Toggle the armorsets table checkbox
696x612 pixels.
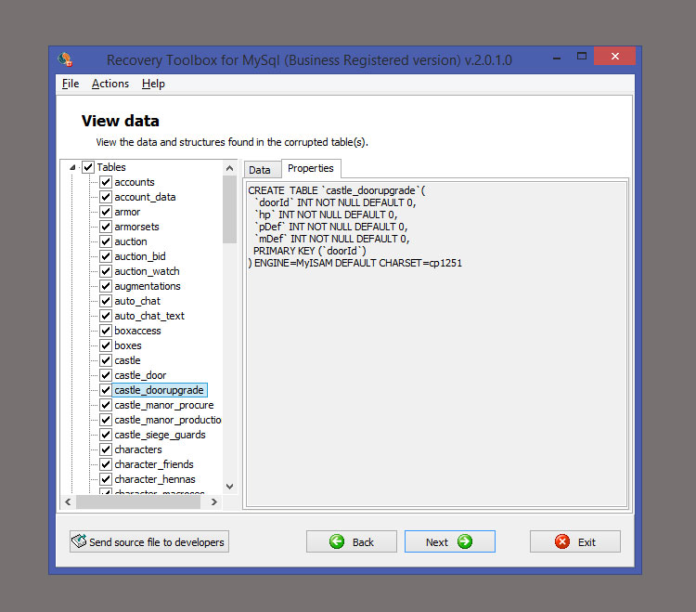(x=106, y=227)
